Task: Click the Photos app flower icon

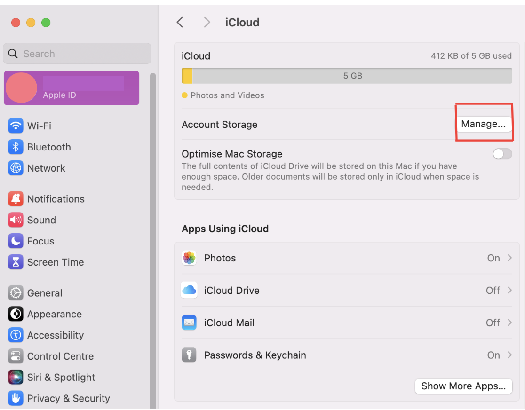Action: tap(189, 258)
